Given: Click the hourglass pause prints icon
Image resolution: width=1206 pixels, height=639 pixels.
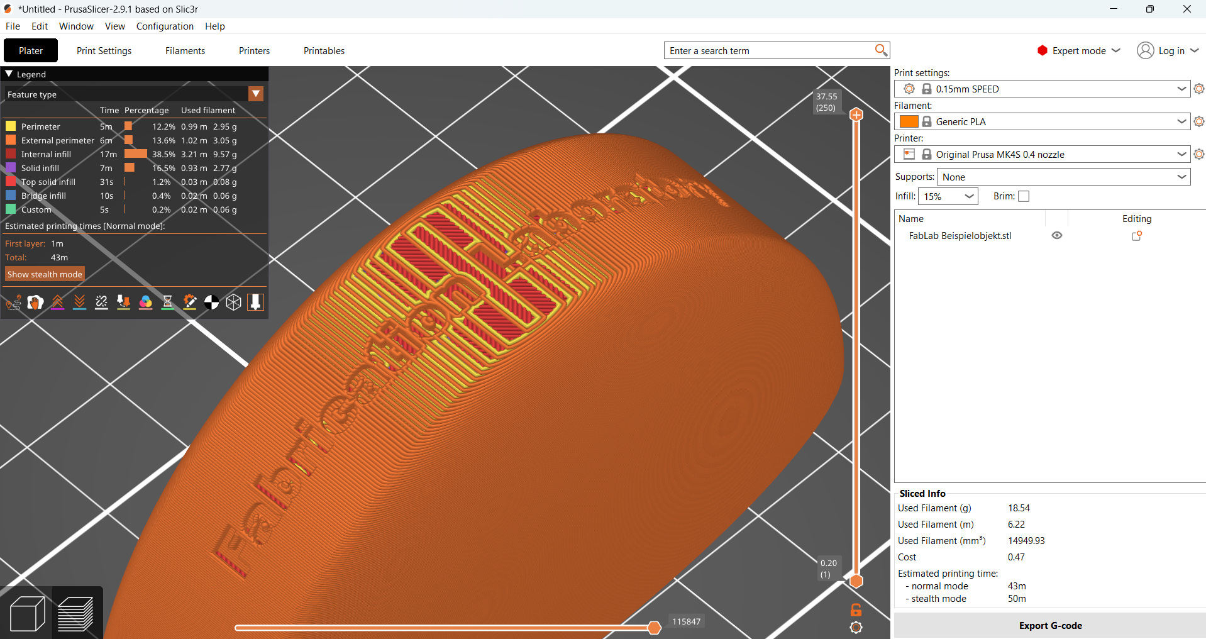Looking at the screenshot, I should (168, 303).
